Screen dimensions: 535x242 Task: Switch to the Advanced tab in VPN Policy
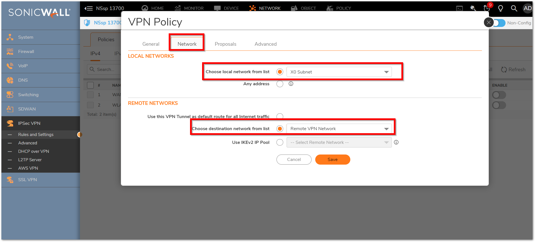click(265, 44)
